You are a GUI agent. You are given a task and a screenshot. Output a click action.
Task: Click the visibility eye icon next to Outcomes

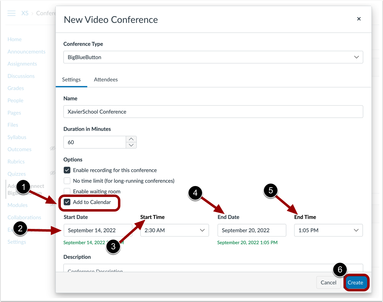click(53, 149)
